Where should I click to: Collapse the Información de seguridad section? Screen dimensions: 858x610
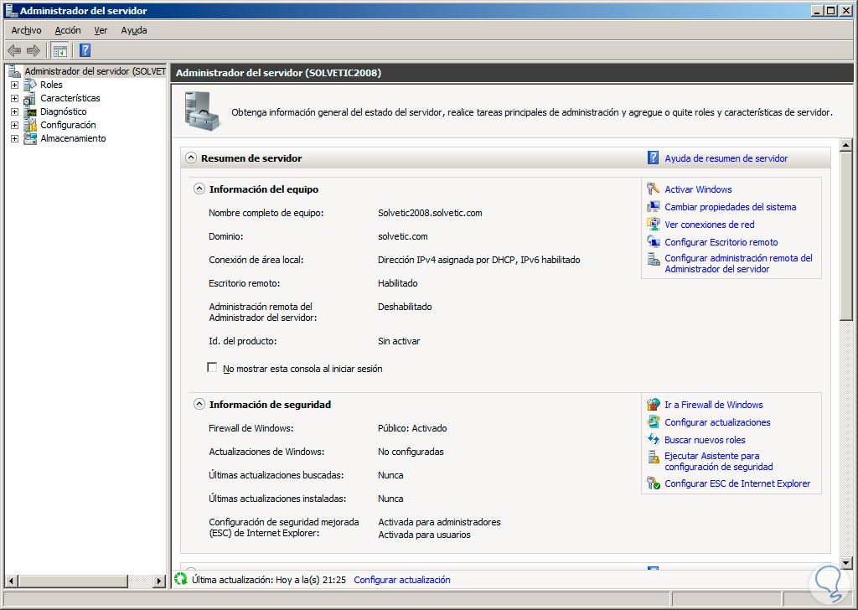199,405
